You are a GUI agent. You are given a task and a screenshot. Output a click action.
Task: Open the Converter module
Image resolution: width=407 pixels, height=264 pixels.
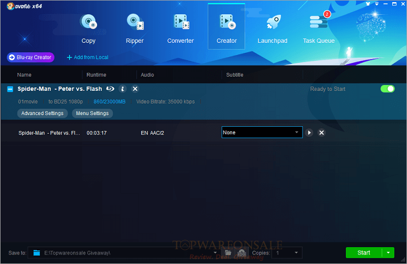coord(180,29)
